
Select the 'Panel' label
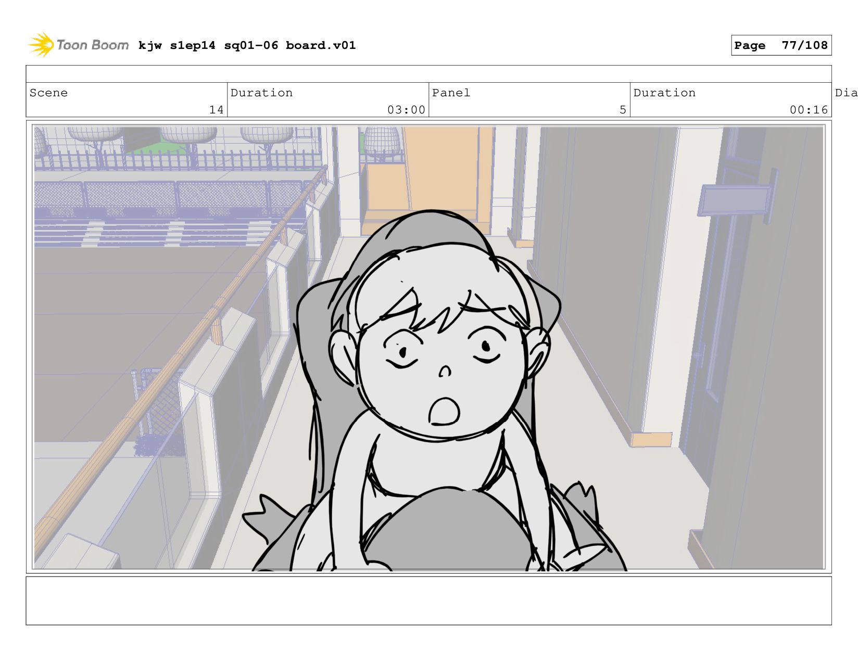(451, 93)
